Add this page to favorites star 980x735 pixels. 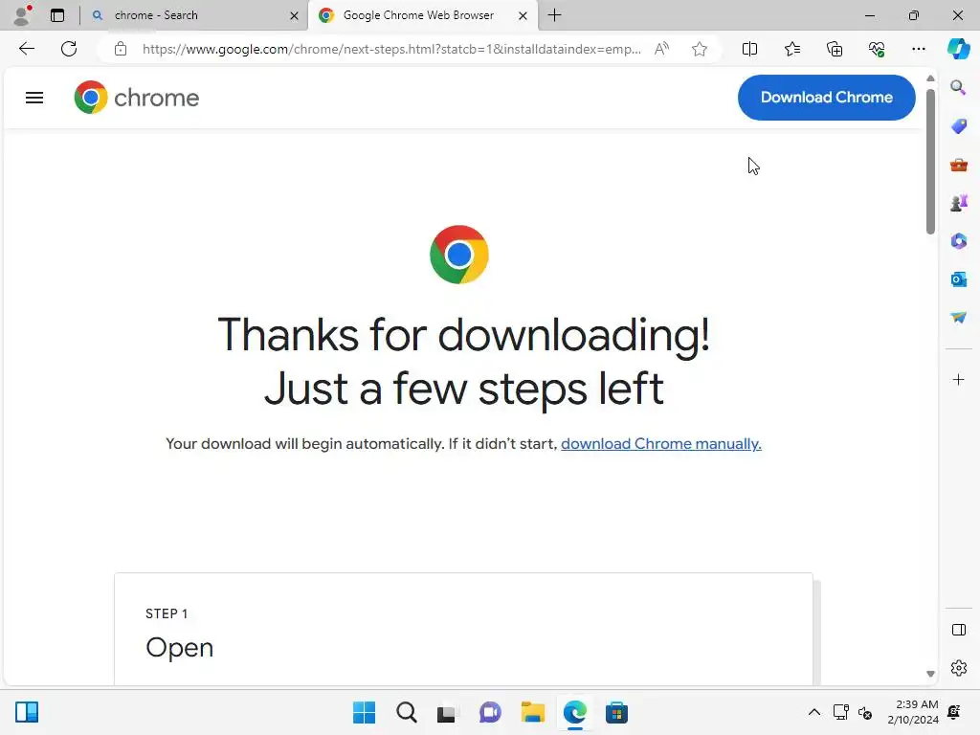click(700, 49)
